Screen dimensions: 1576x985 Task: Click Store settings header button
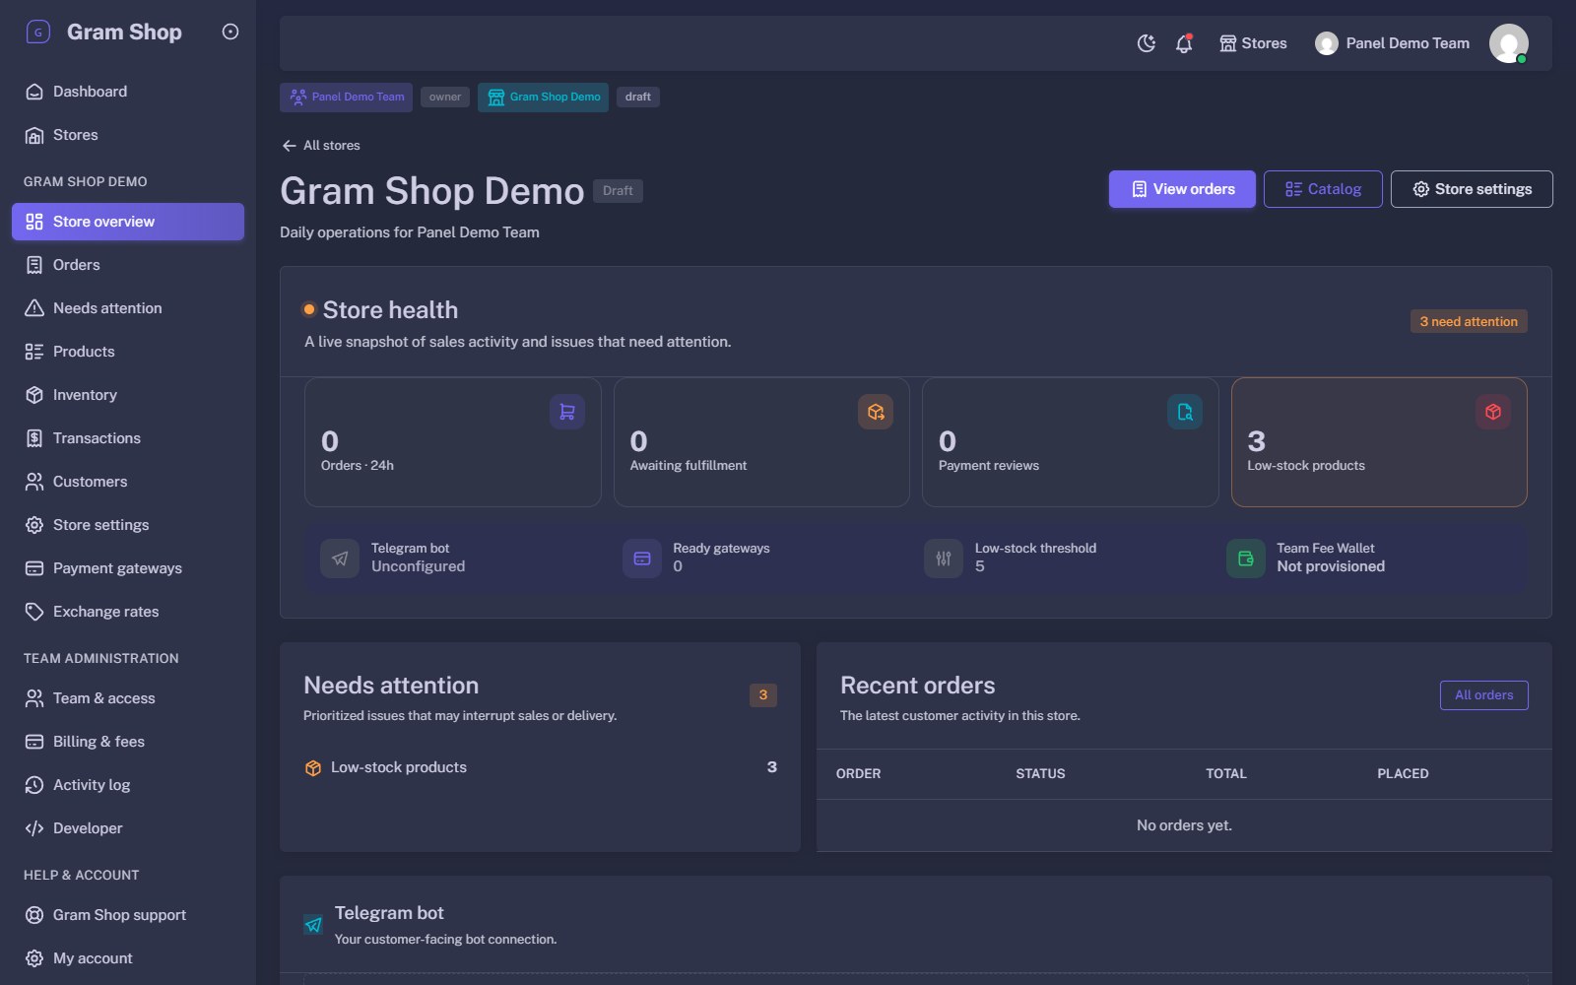tap(1472, 189)
